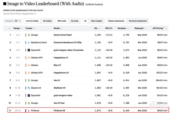Select the Current models tab

32,21
